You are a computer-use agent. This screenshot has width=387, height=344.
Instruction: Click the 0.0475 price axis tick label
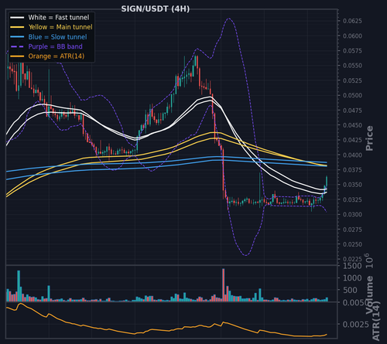[x=352, y=111]
